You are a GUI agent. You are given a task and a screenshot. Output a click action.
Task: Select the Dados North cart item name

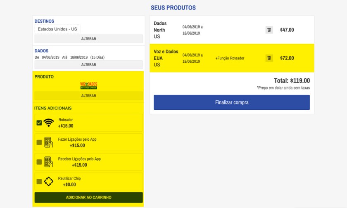click(x=159, y=27)
